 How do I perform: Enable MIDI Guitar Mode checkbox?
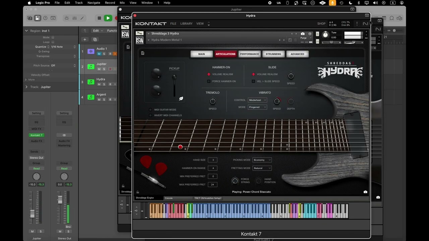150,110
